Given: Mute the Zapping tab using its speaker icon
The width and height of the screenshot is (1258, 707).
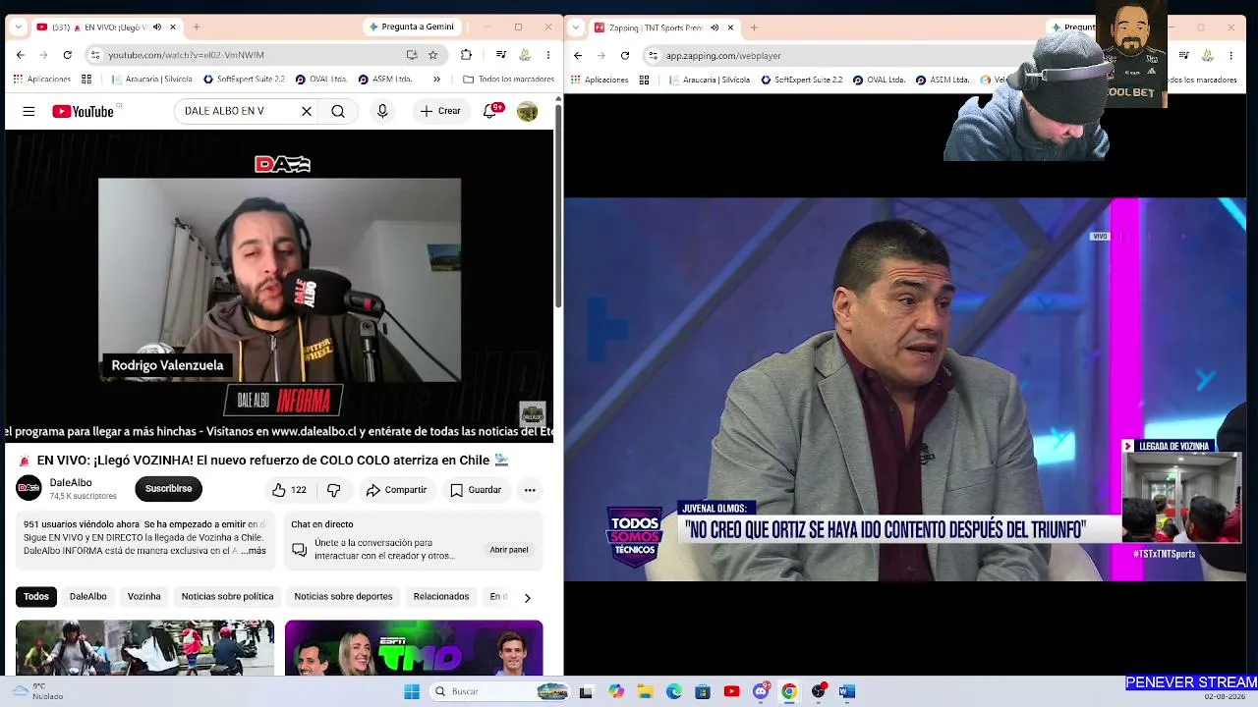Looking at the screenshot, I should coord(715,27).
